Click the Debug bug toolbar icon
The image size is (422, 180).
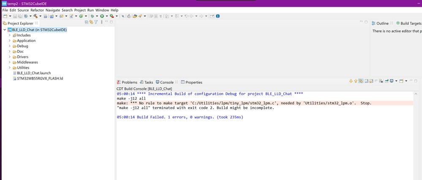[93, 16]
